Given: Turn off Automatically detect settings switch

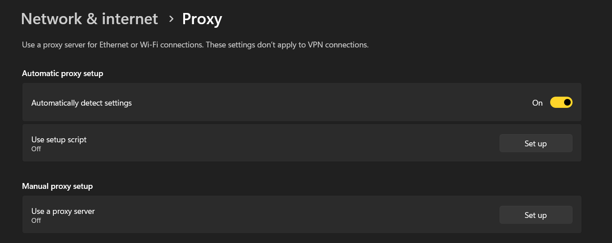Looking at the screenshot, I should pyautogui.click(x=561, y=102).
